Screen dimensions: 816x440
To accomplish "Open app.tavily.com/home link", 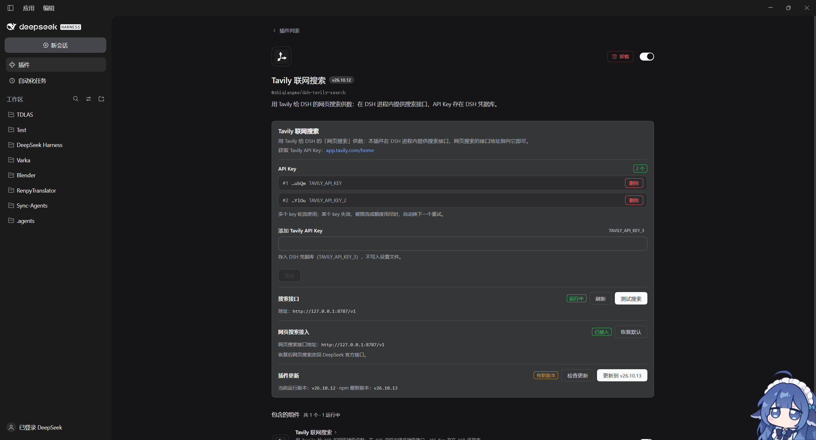I will coord(350,150).
